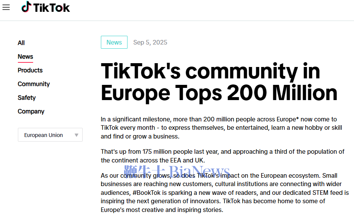This screenshot has height=215, width=354.
Task: Open the Safety category
Action: (x=27, y=98)
